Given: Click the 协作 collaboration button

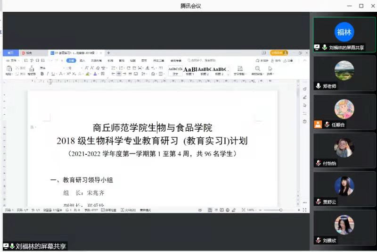Looking at the screenshot, I should 277,60.
